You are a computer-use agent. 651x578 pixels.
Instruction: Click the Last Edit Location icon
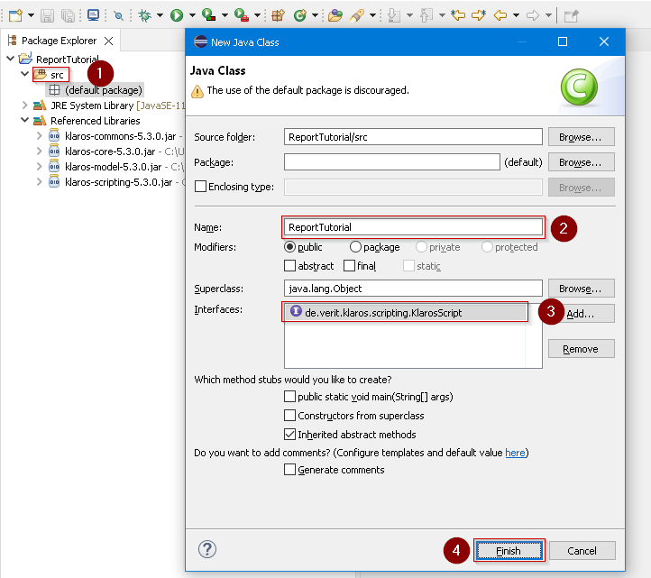coord(458,15)
